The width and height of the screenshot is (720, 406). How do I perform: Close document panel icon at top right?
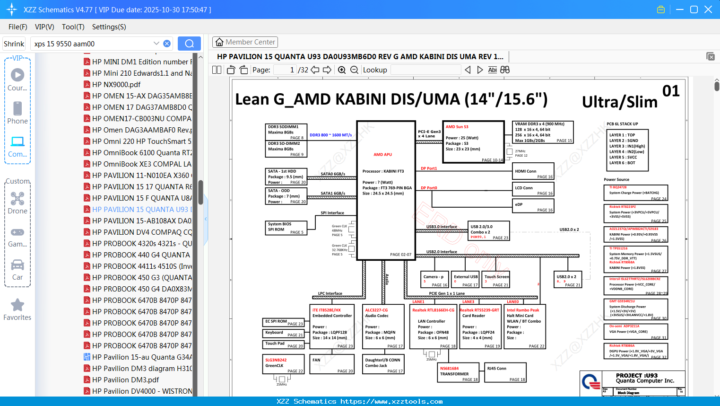710,56
